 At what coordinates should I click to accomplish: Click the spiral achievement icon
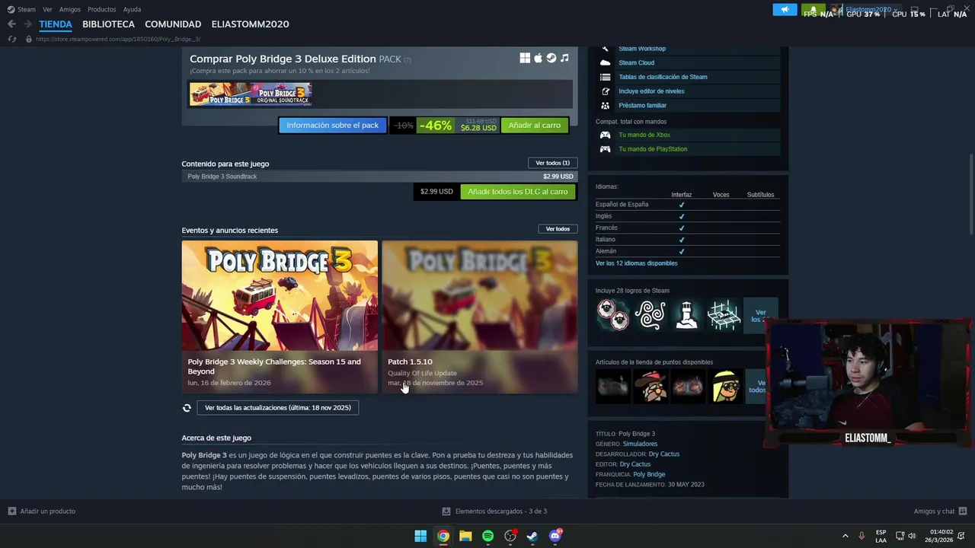point(650,315)
